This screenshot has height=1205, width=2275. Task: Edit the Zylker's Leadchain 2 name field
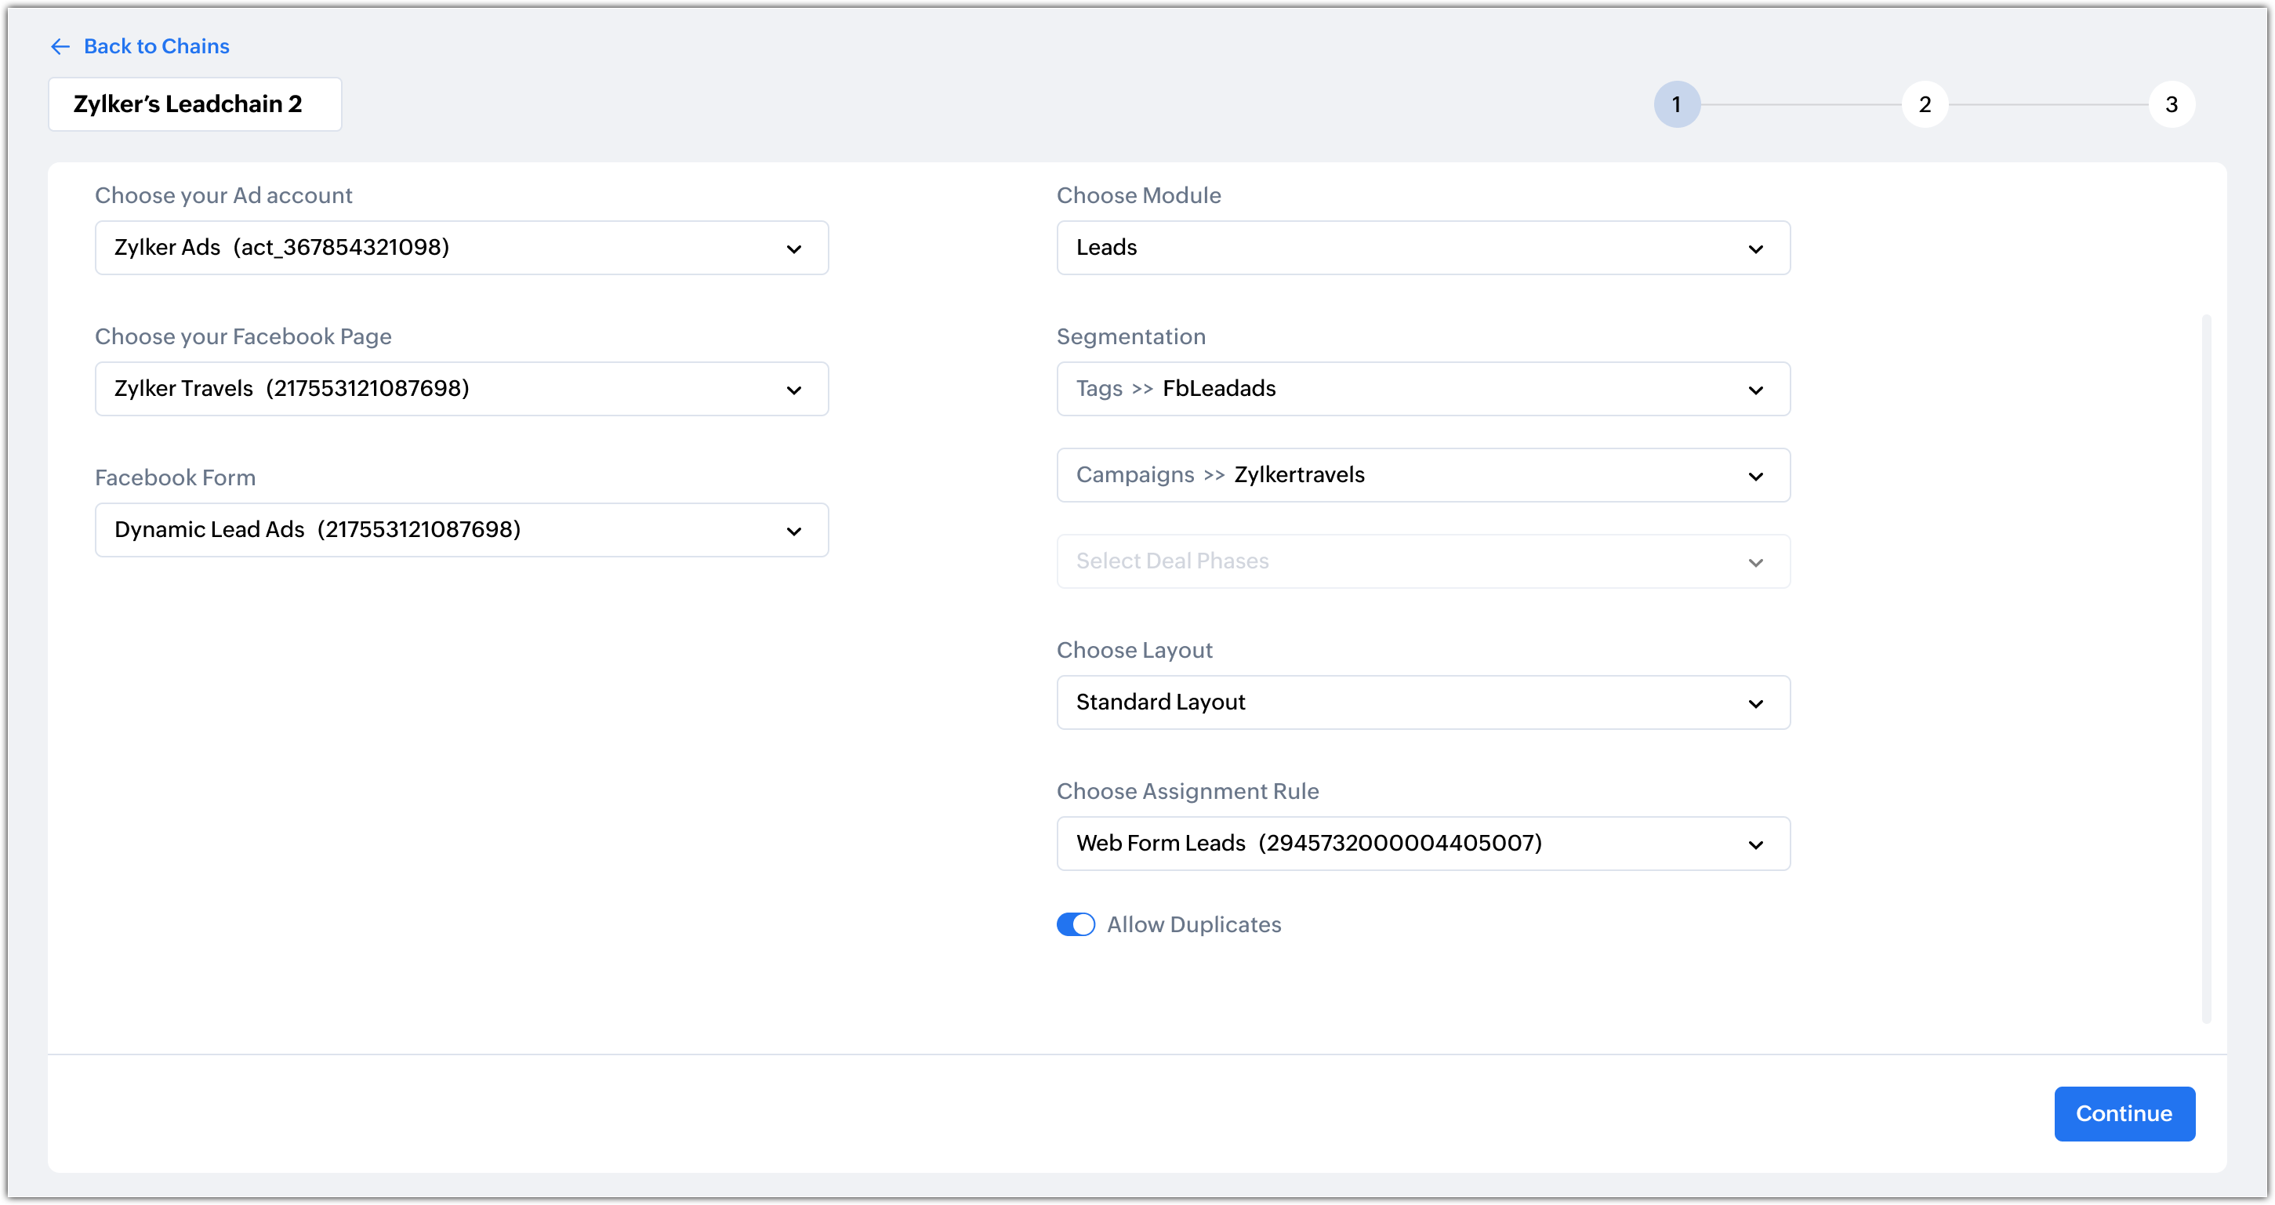point(194,104)
